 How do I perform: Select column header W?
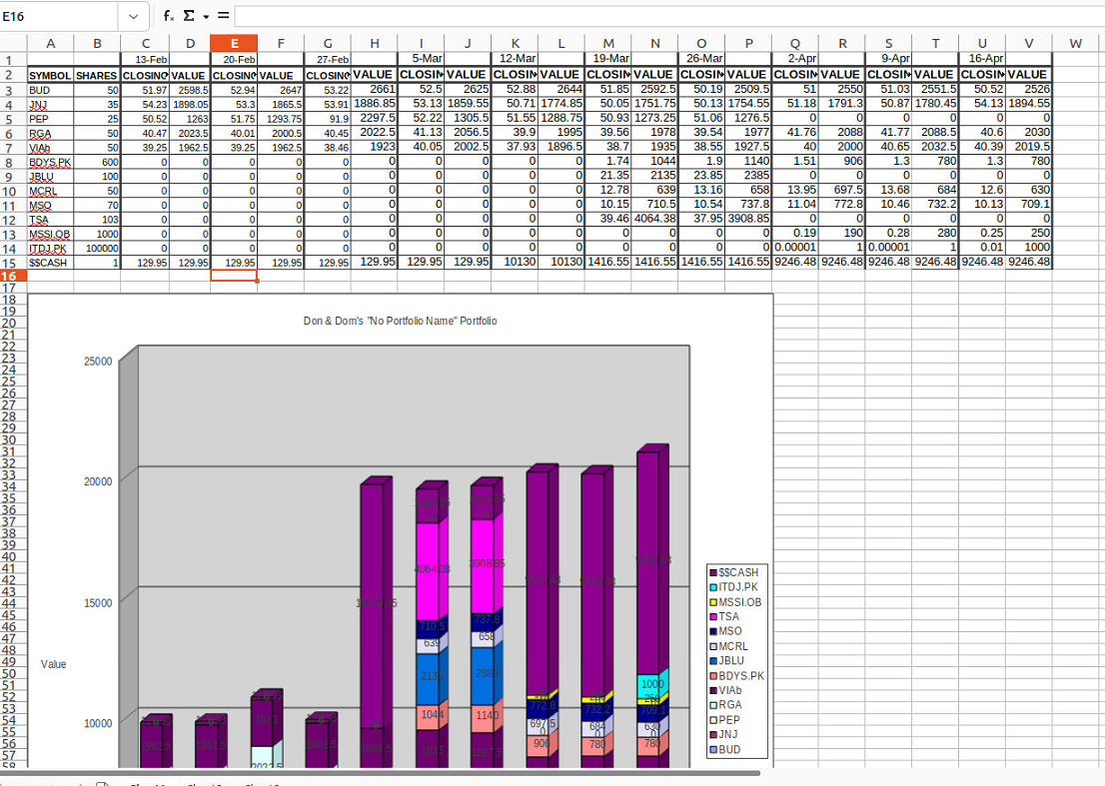click(x=1075, y=44)
